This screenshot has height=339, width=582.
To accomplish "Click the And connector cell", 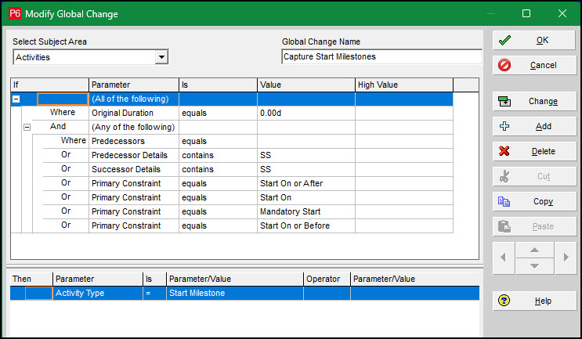I will pyautogui.click(x=58, y=127).
